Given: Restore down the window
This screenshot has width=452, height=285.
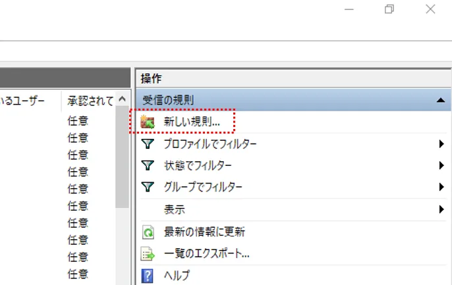Looking at the screenshot, I should 390,9.
